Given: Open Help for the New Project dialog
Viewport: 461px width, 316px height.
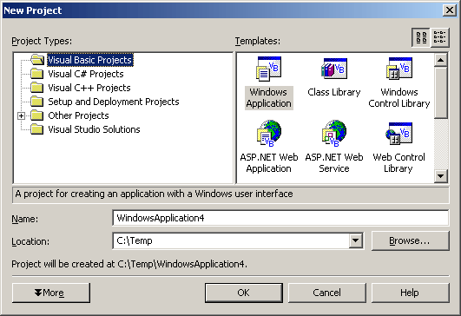Looking at the screenshot, I should coord(411,293).
